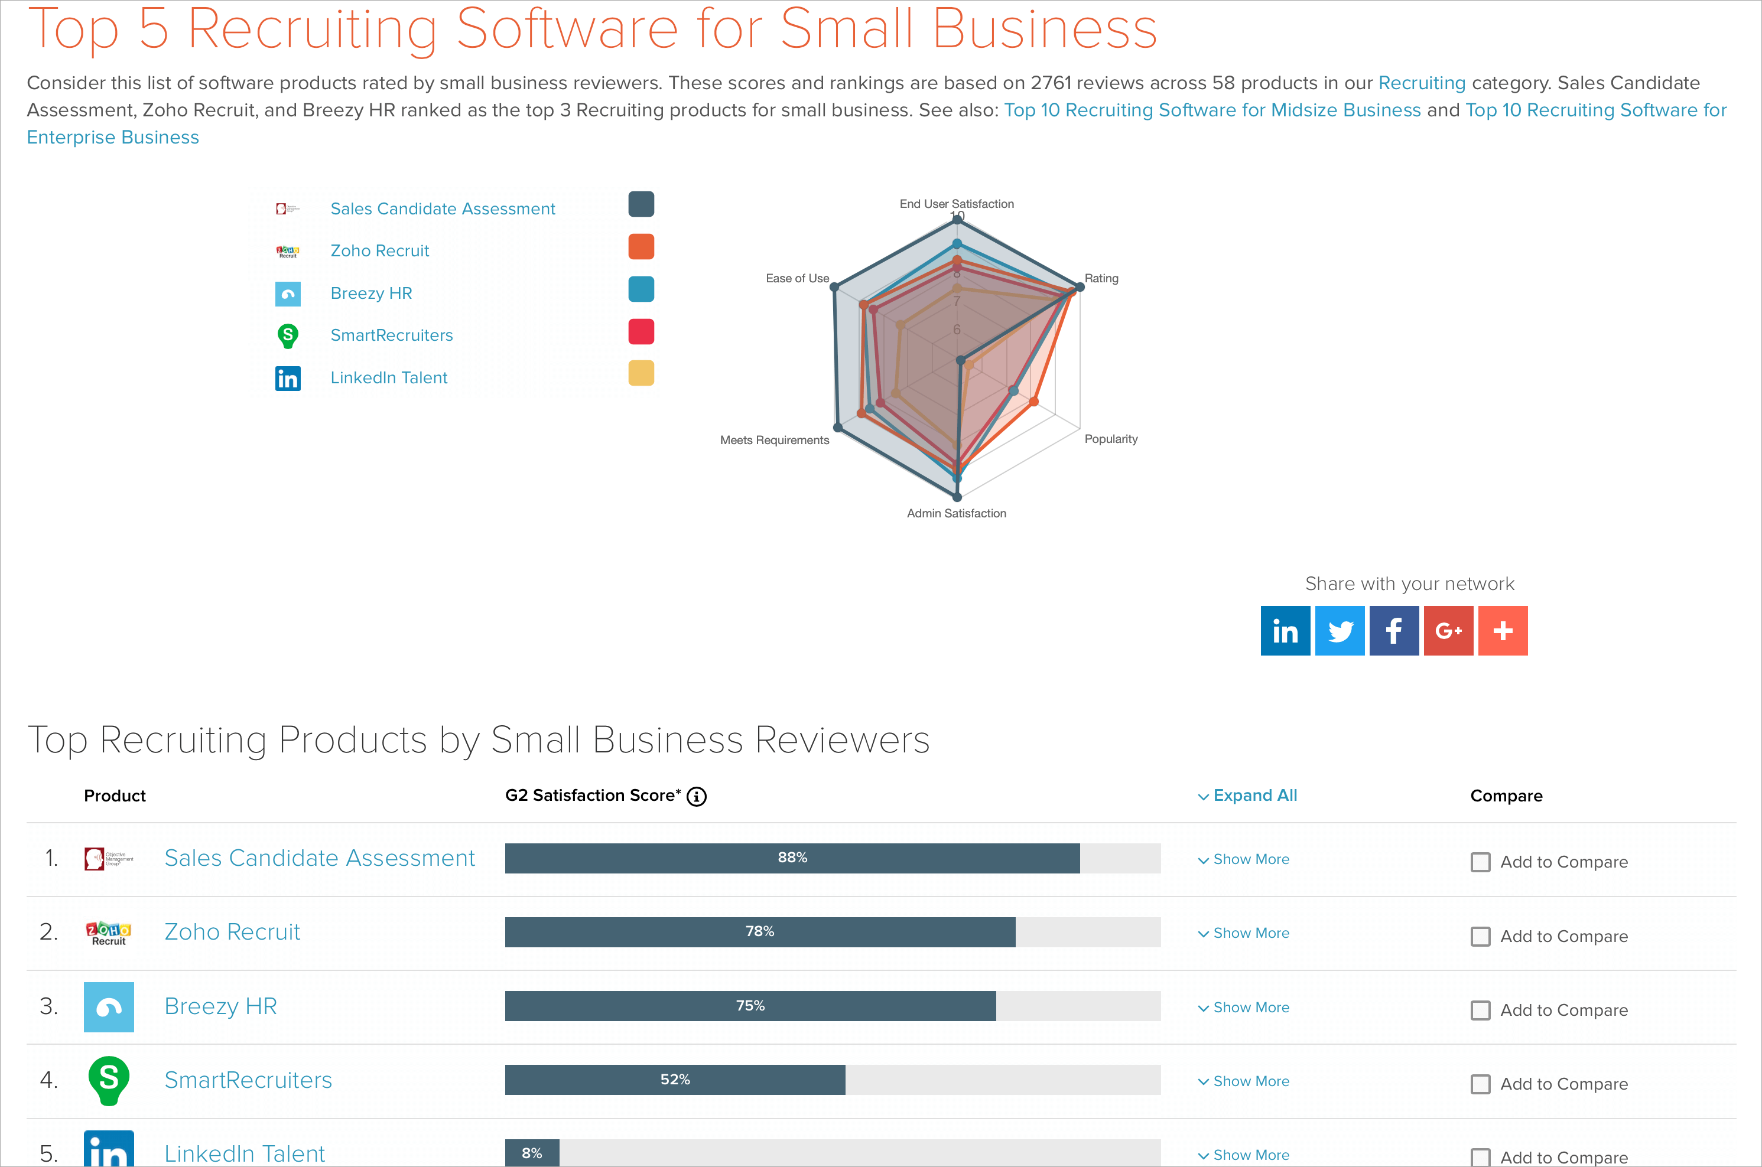Open Top 10 Recruiting Software for Midsize Business
This screenshot has width=1762, height=1167.
pos(1212,110)
